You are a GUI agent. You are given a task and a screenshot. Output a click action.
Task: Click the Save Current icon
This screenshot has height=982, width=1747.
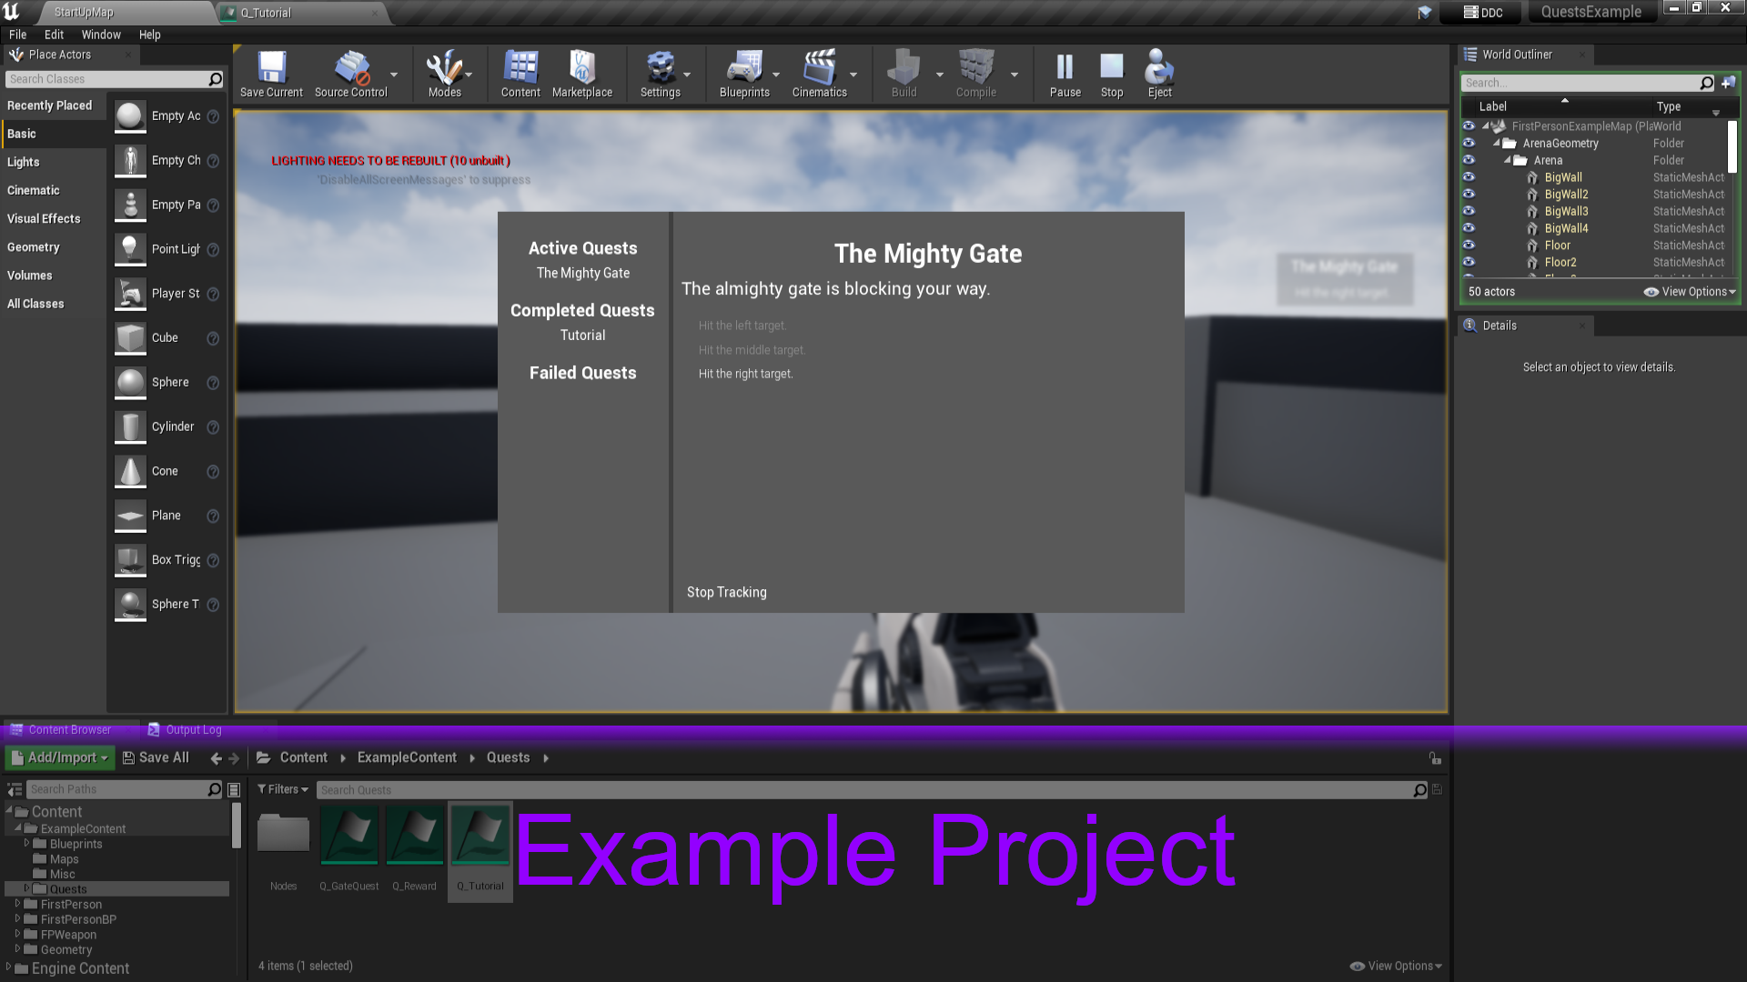[x=270, y=73]
